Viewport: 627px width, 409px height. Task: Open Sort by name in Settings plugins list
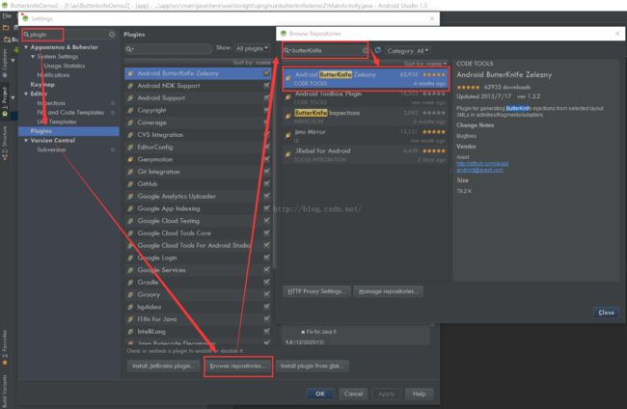tap(252, 63)
